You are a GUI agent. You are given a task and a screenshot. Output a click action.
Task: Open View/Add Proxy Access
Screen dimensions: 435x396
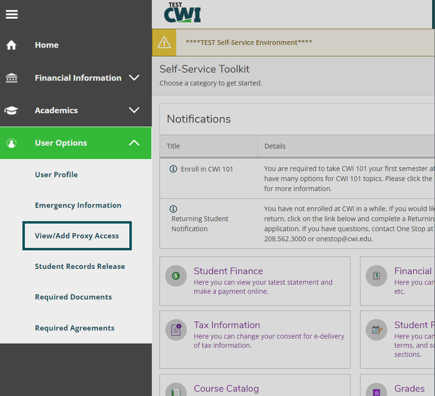[77, 236]
